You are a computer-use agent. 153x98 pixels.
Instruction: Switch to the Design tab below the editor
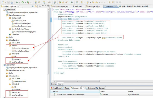tap(54, 84)
